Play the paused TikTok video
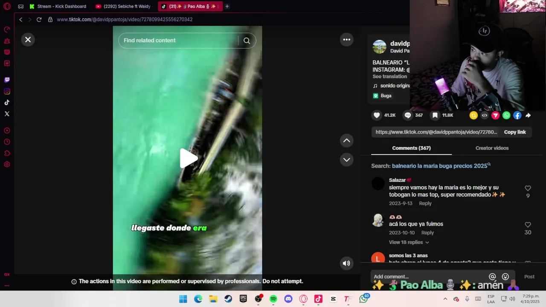Viewport: 546px width, 307px height. tap(188, 158)
